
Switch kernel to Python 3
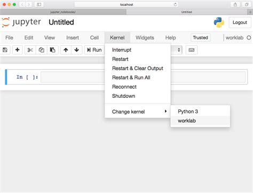coord(200,112)
